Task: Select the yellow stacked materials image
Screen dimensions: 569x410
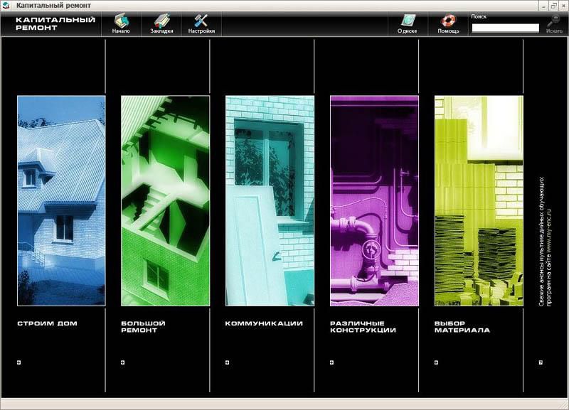Action: click(x=478, y=200)
